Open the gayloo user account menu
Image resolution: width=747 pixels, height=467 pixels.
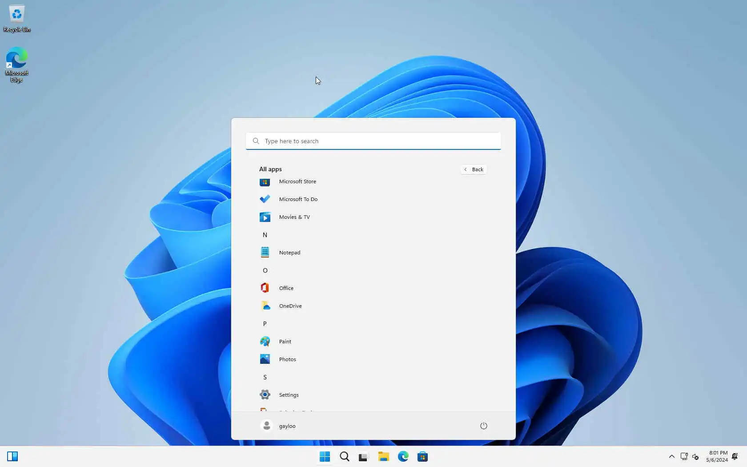(278, 426)
